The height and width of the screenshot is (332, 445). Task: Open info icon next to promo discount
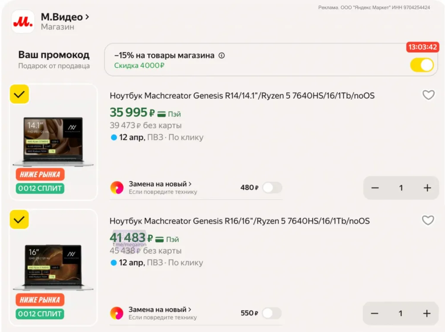coord(222,56)
